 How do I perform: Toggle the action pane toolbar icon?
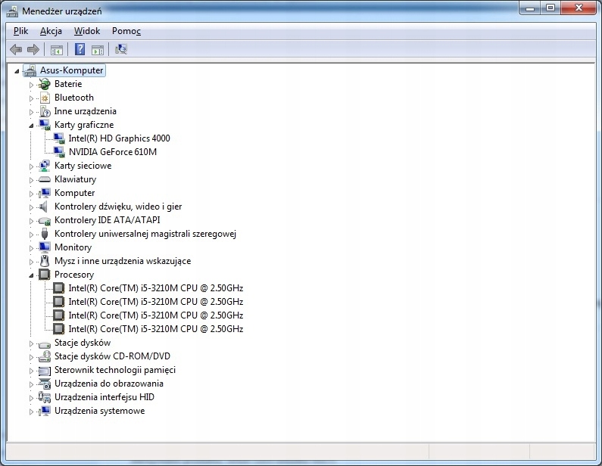(x=98, y=49)
